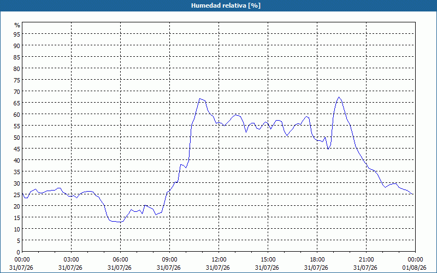The width and height of the screenshot is (437, 273).
Task: Click the '45' Y-axis value
Action: [17, 149]
